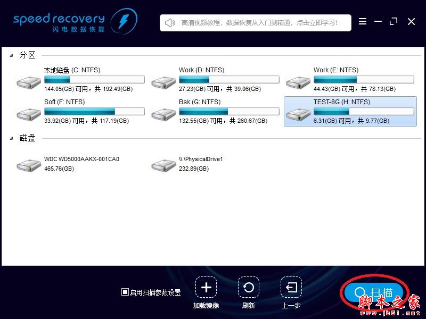The width and height of the screenshot is (426, 319).
Task: Select disk name WDC WD5000AAKX-001CA0
Action: coord(81,159)
